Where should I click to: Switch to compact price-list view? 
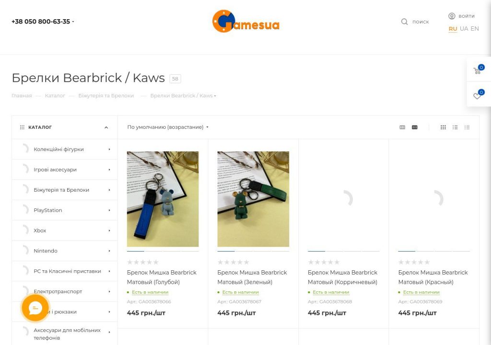pos(467,127)
